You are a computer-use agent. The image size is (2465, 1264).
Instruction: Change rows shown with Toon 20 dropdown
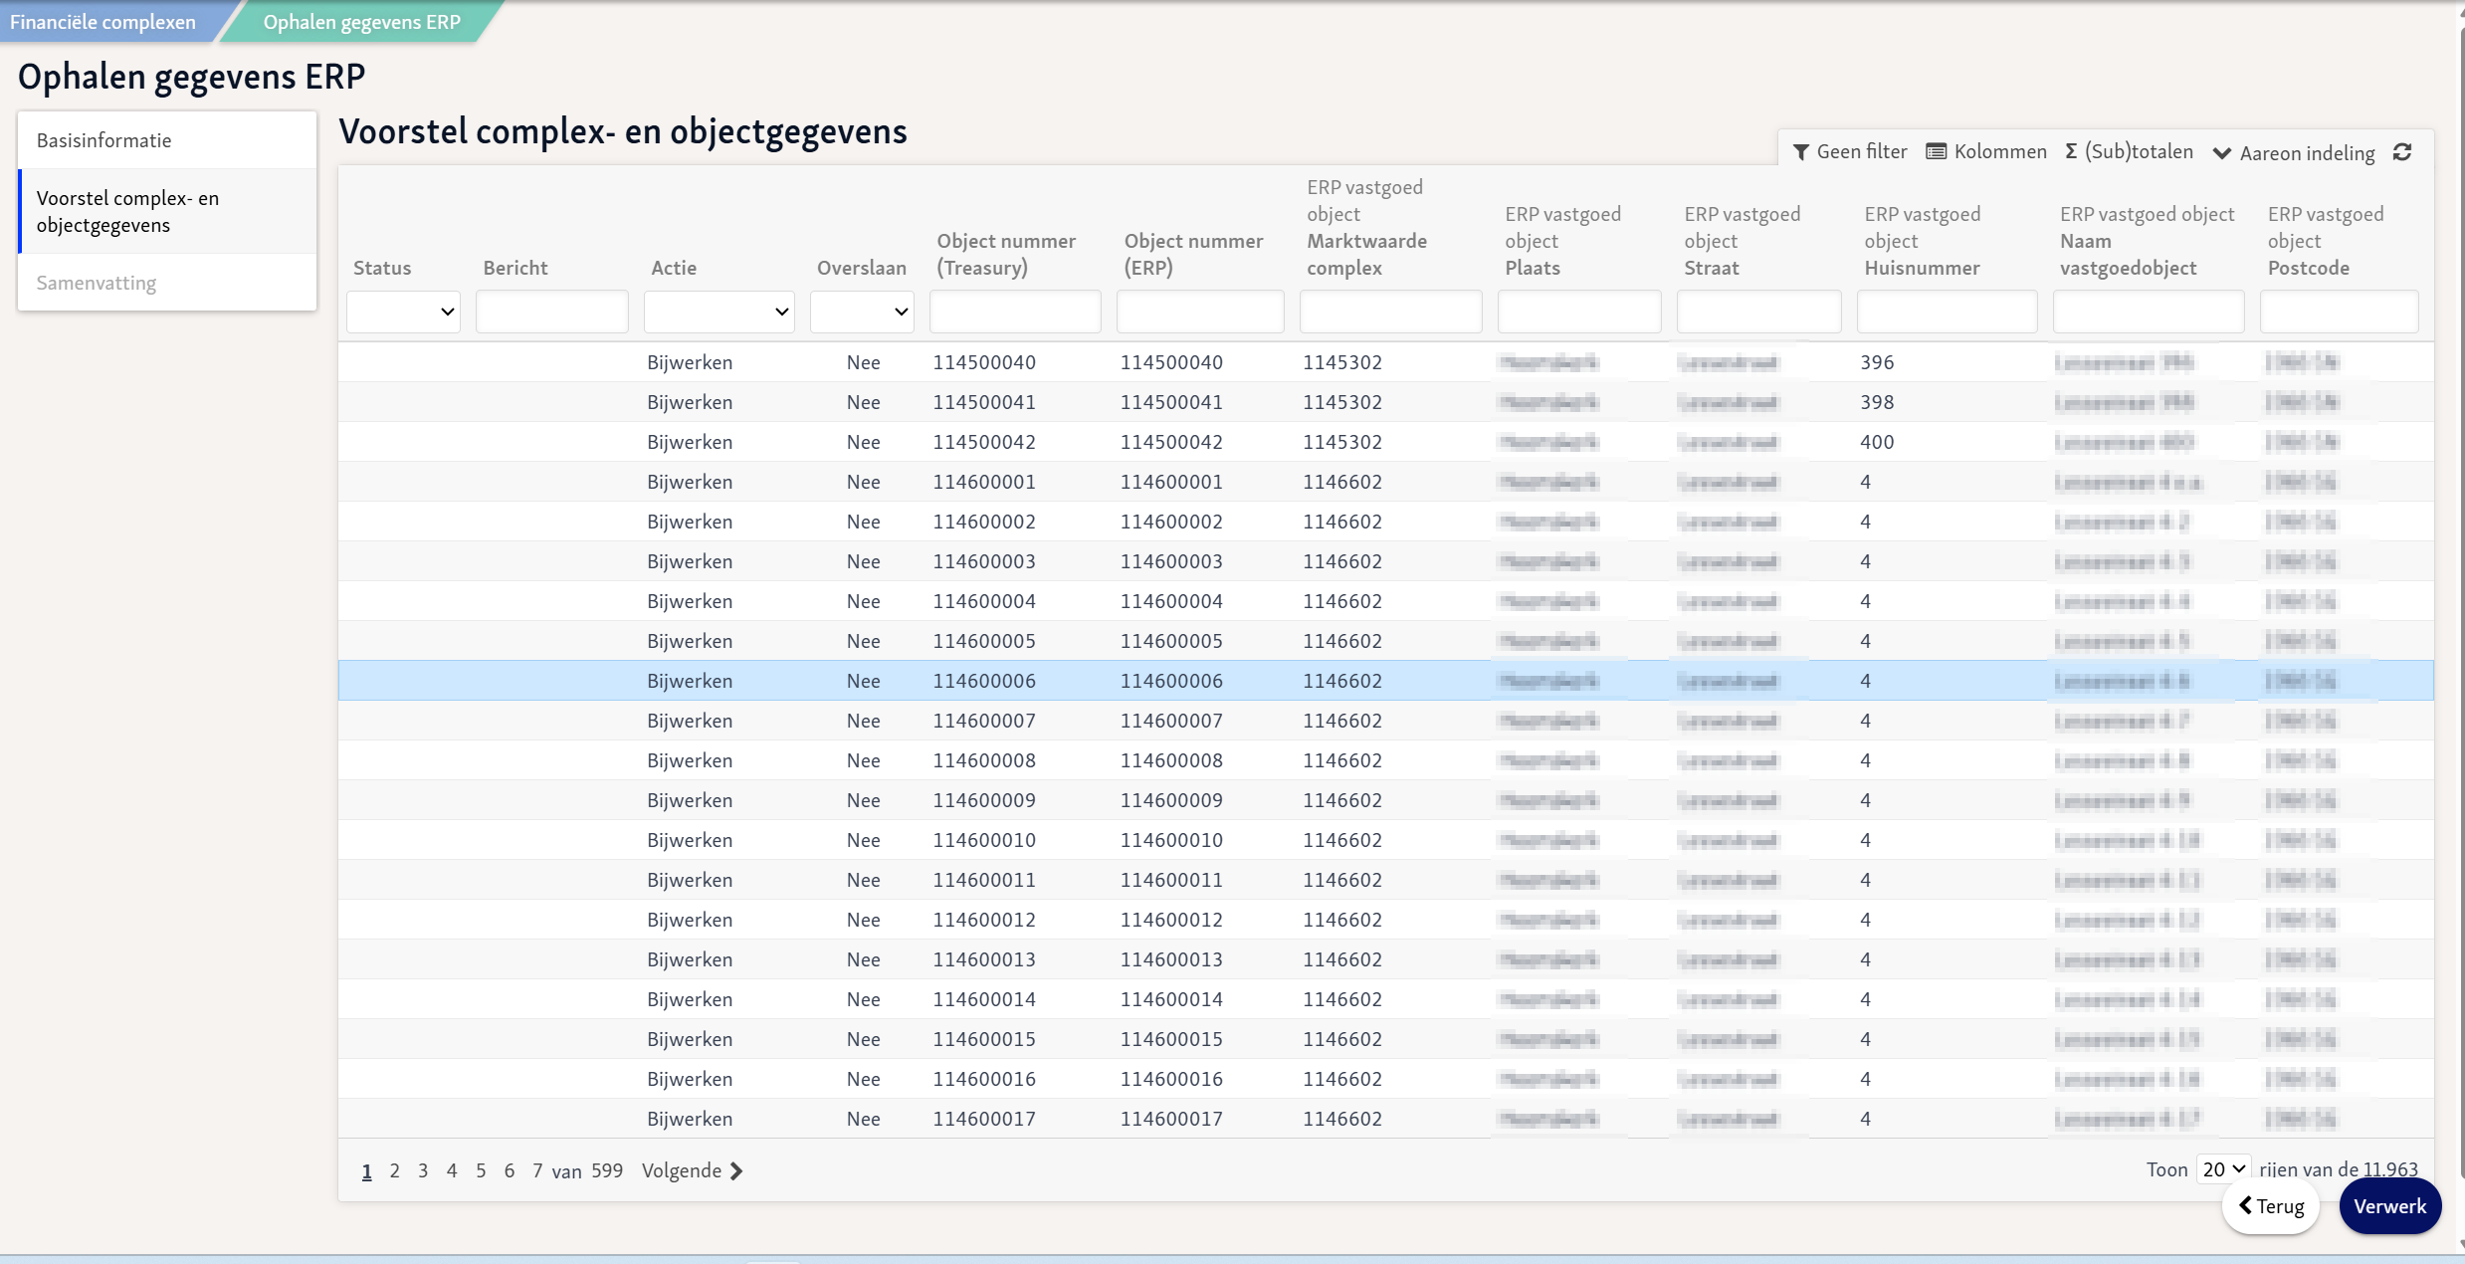2222,1169
